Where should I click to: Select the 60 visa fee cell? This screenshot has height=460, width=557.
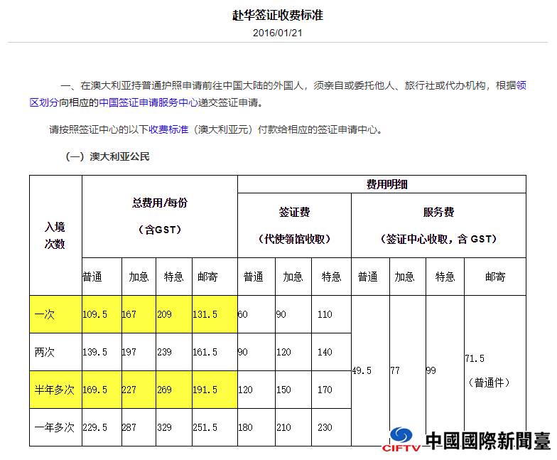tap(256, 314)
